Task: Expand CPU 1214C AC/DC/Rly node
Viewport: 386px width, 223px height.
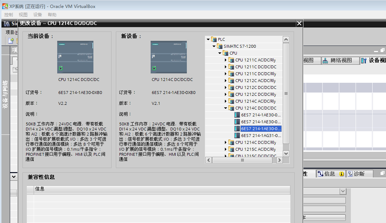Action: pos(226,101)
